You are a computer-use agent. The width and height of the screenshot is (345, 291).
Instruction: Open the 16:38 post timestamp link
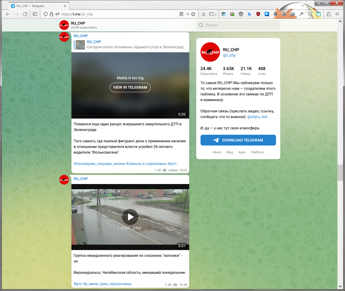183,285
